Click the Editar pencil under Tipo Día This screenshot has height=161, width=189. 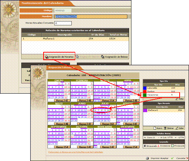(x=177, y=99)
